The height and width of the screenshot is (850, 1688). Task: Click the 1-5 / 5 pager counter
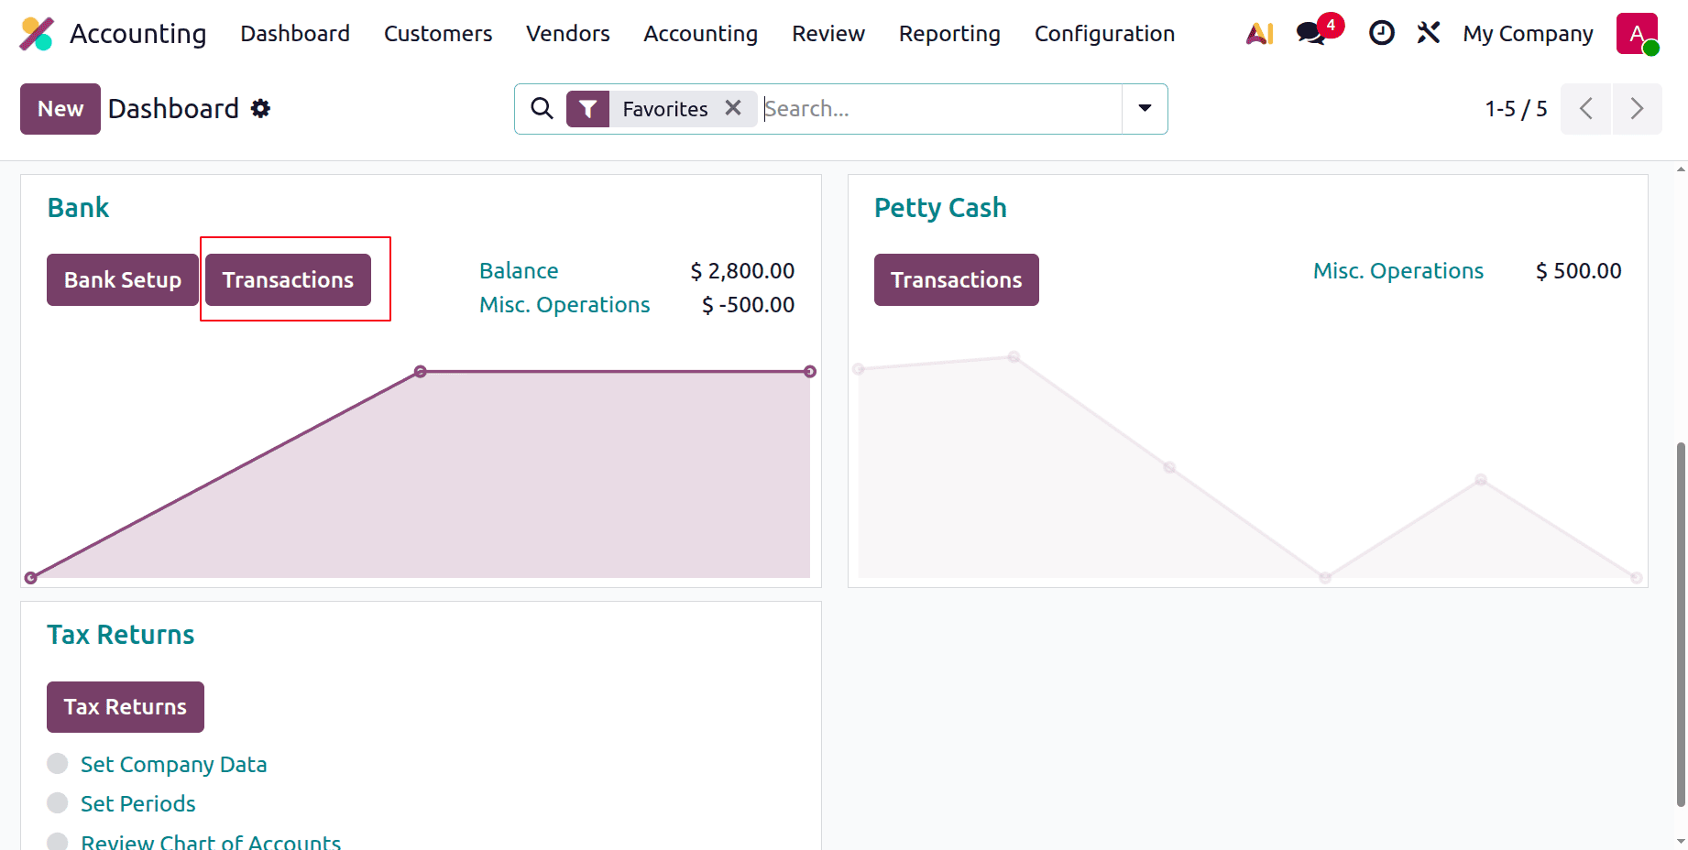tap(1516, 109)
